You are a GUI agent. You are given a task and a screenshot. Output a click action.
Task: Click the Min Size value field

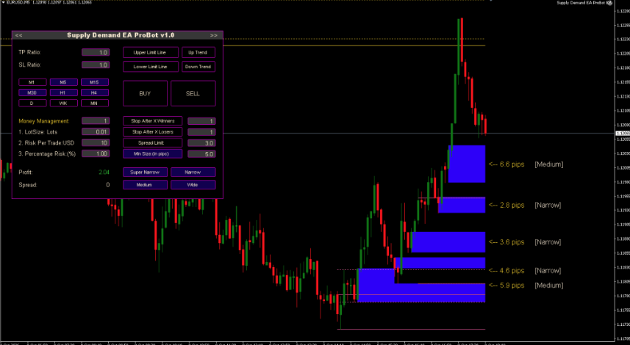click(201, 154)
